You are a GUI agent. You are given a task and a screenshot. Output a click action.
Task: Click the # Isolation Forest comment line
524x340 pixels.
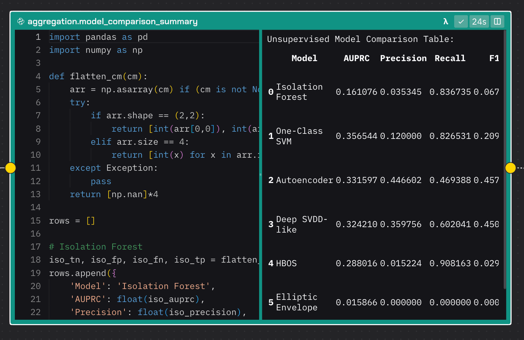point(96,246)
